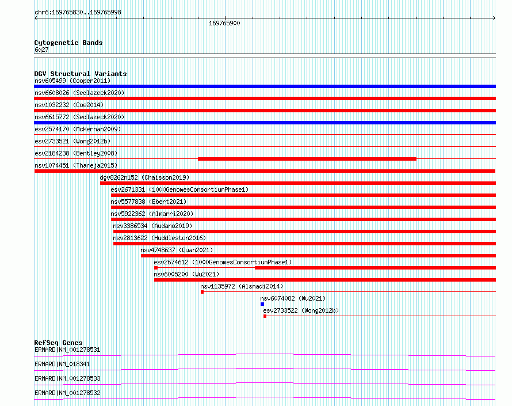Select the blue bar for nsv6615772

(x=265, y=123)
